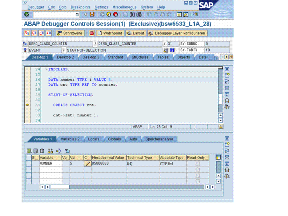Click code line 31 CREATE OBJECT cnt
Image resolution: width=288 pixels, height=216 pixels.
pos(74,105)
